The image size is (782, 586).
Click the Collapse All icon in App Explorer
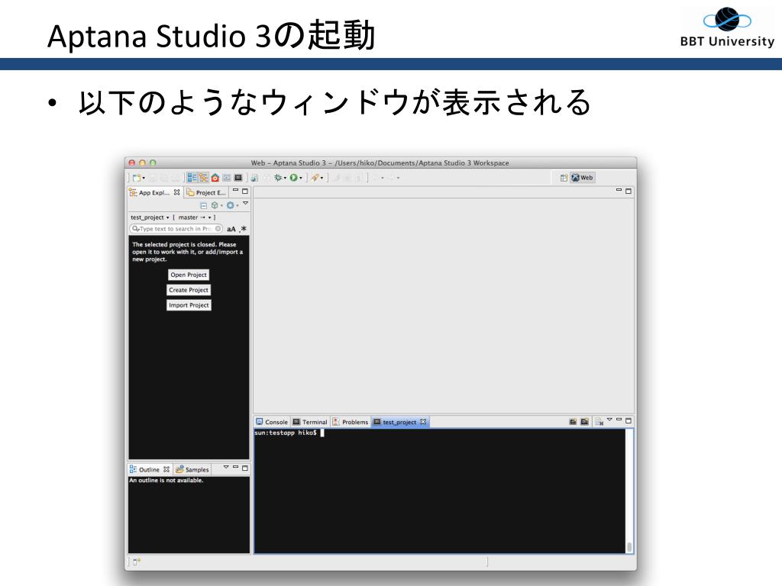(x=203, y=205)
